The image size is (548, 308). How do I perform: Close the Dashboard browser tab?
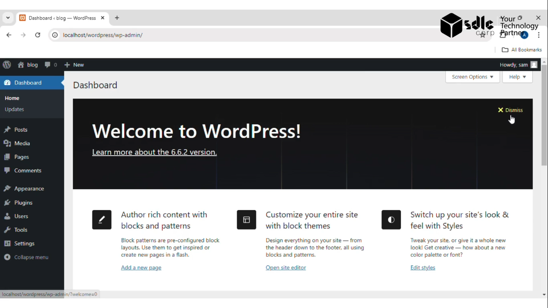[x=103, y=18]
